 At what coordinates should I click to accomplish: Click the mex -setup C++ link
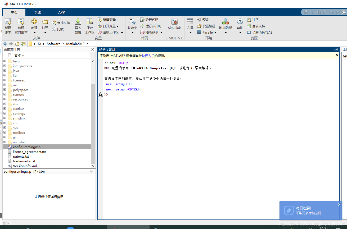[x=119, y=84]
